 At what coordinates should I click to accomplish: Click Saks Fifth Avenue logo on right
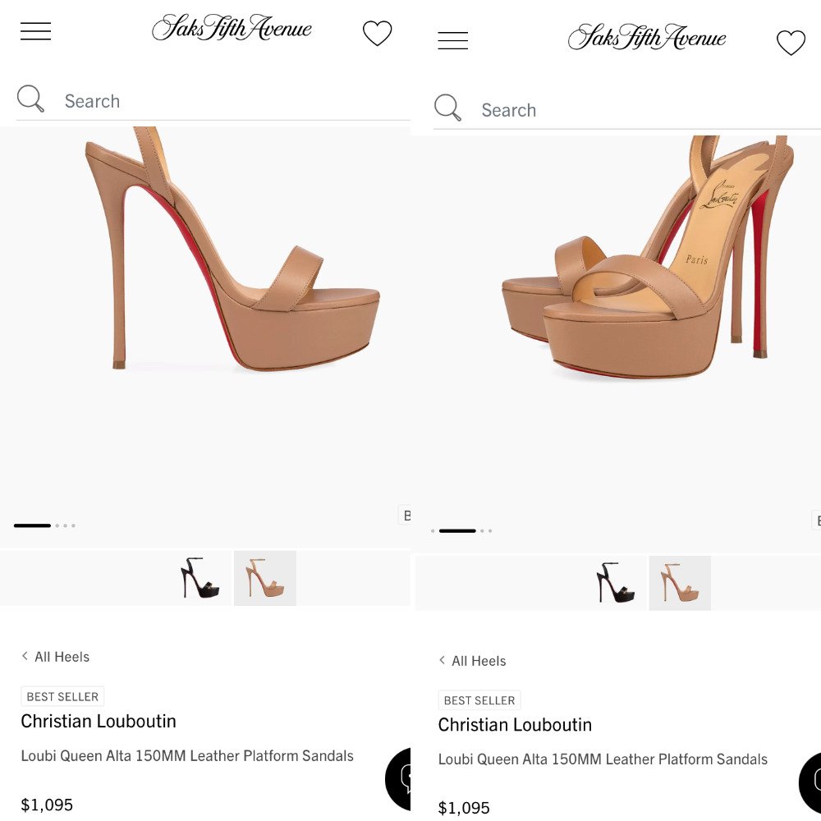tap(647, 37)
